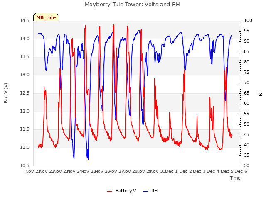The width and height of the screenshot is (266, 199).
Task: Click the 85 right axis tick label
Action: pos(246,51)
